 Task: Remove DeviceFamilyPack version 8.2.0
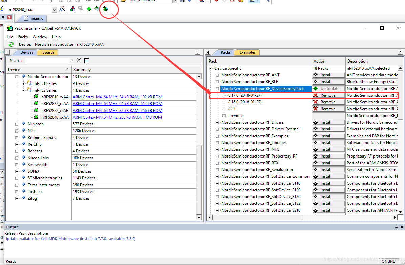tap(328, 109)
